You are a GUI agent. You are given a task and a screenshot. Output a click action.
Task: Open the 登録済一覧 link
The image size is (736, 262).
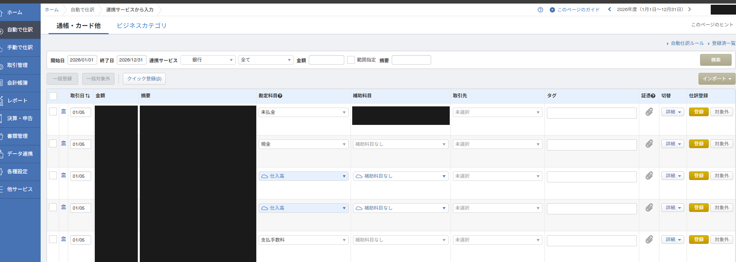pyautogui.click(x=724, y=43)
